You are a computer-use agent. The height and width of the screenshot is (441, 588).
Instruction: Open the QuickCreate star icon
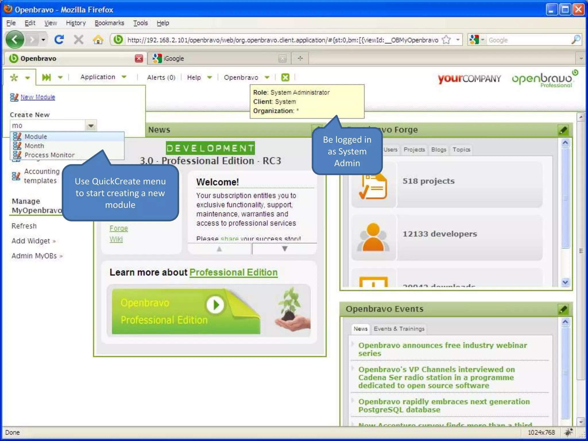click(x=14, y=78)
